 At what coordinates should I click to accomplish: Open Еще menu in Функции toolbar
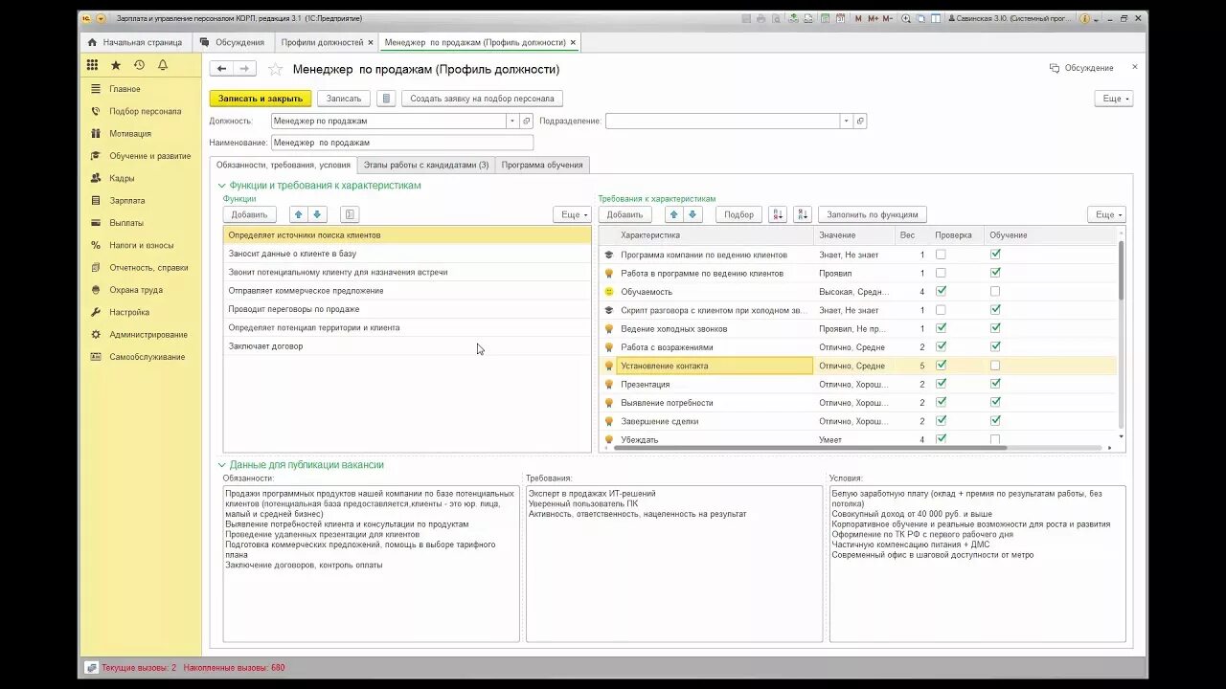572,214
